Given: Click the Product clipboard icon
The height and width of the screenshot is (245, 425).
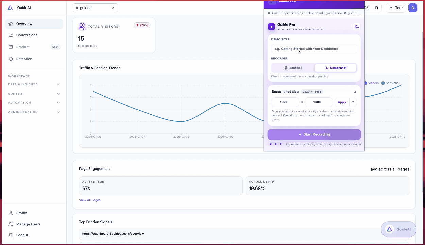Looking at the screenshot, I should coord(11,47).
